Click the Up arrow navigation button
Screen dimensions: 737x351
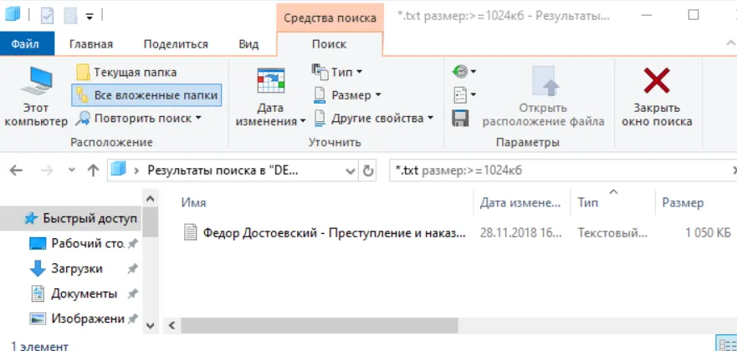tap(93, 170)
